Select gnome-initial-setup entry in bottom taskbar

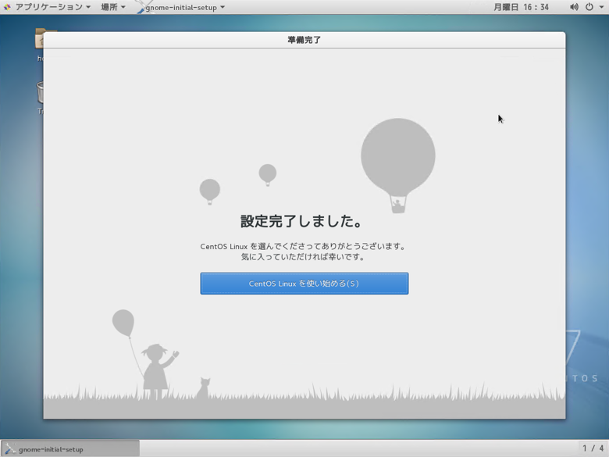[x=70, y=449]
